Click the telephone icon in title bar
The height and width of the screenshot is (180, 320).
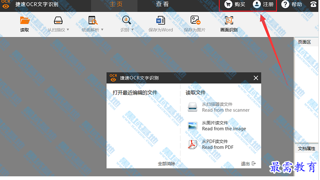[x=313, y=4]
